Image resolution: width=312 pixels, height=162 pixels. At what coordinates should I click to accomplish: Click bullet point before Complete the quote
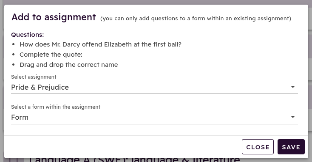(x=13, y=55)
